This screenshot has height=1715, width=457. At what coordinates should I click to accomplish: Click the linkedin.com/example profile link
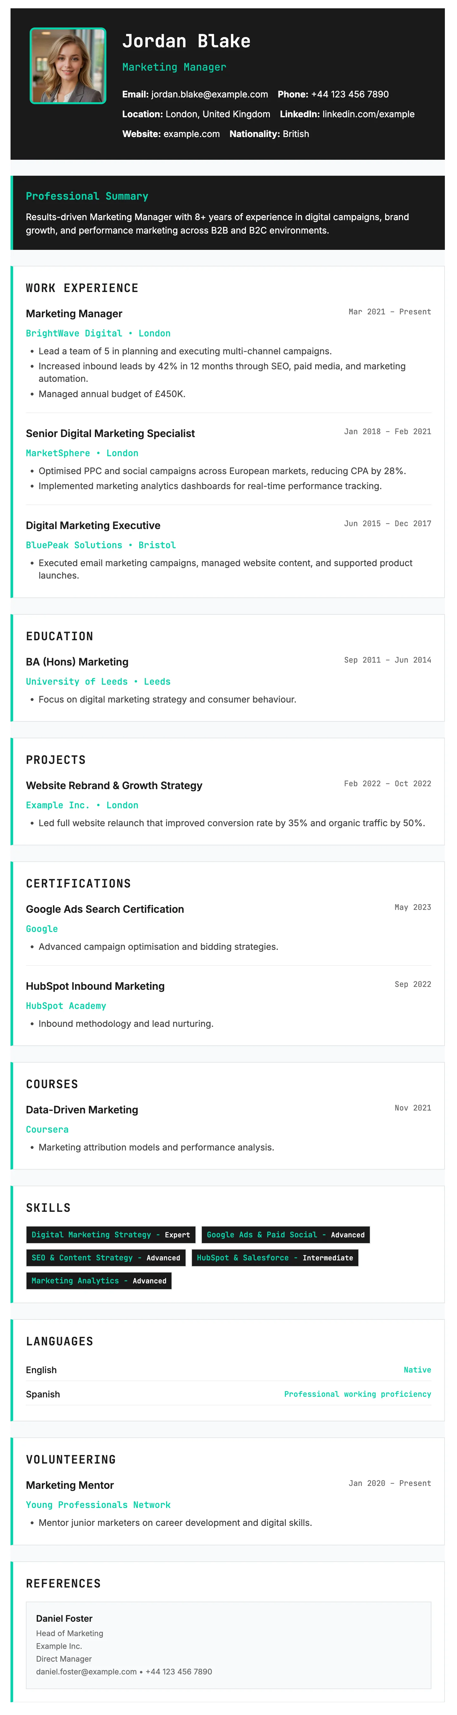[x=368, y=114]
